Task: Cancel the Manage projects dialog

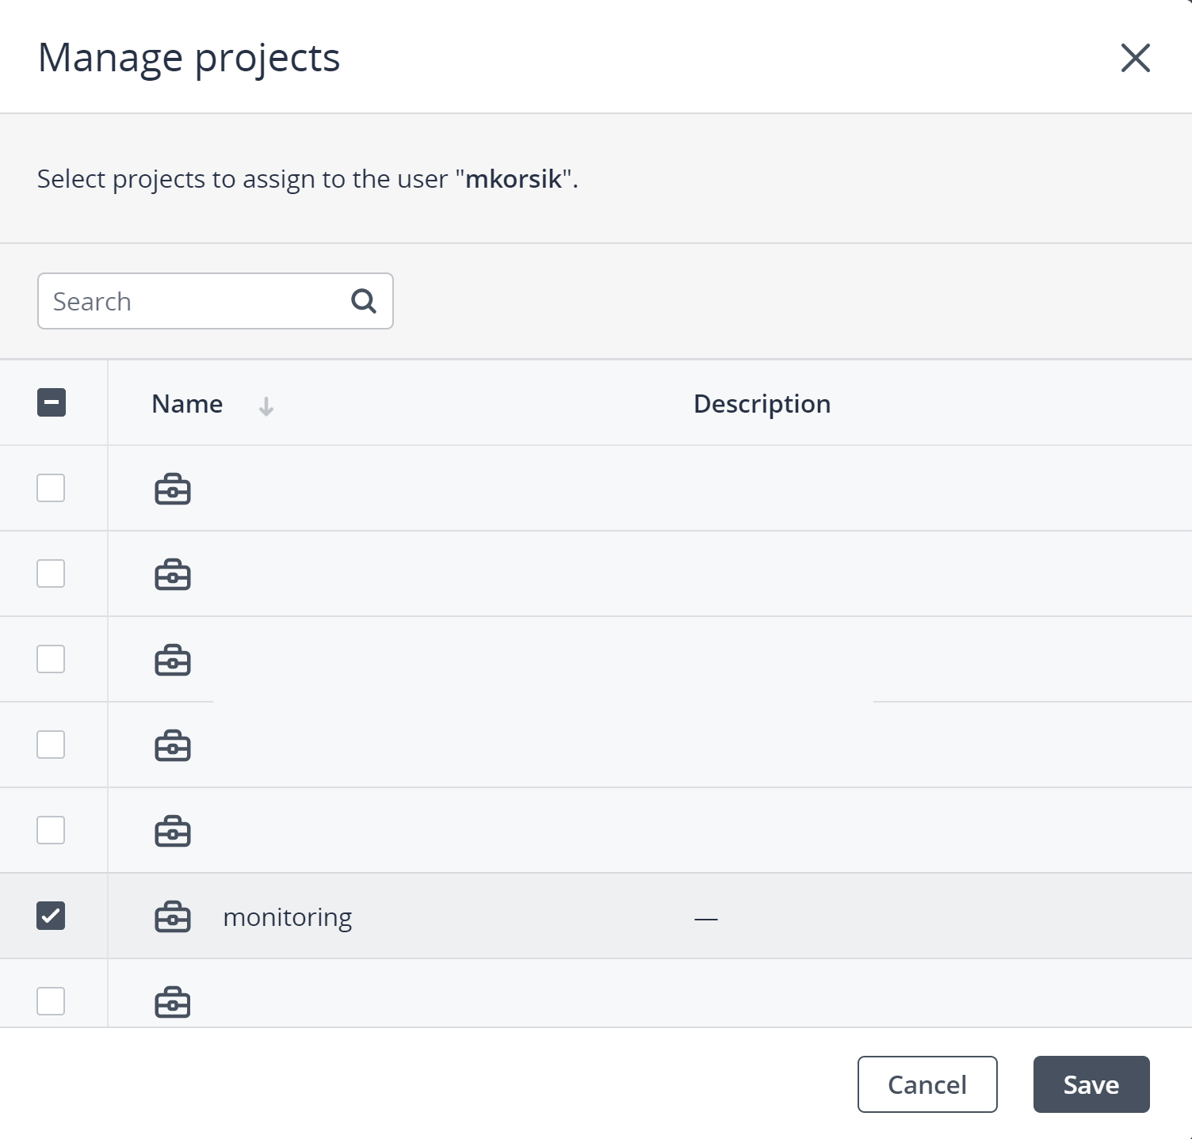Action: [927, 1084]
